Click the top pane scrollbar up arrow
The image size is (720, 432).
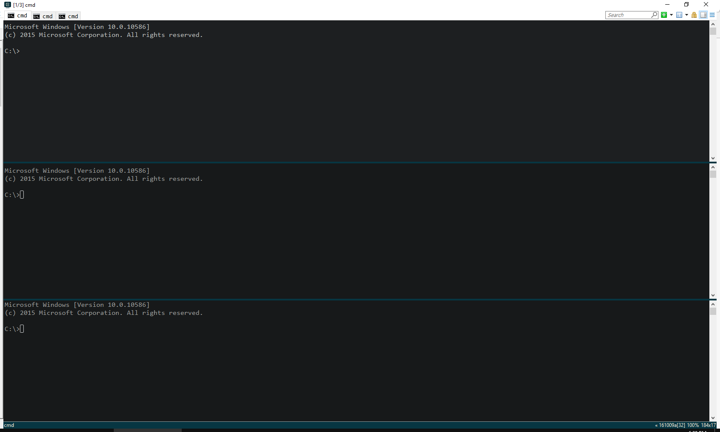[x=713, y=24]
